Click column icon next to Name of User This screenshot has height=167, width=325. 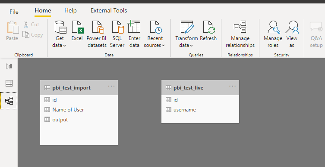pyautogui.click(x=47, y=110)
